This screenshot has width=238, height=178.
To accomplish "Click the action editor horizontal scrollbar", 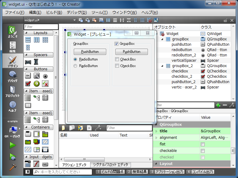I will coord(84,159).
